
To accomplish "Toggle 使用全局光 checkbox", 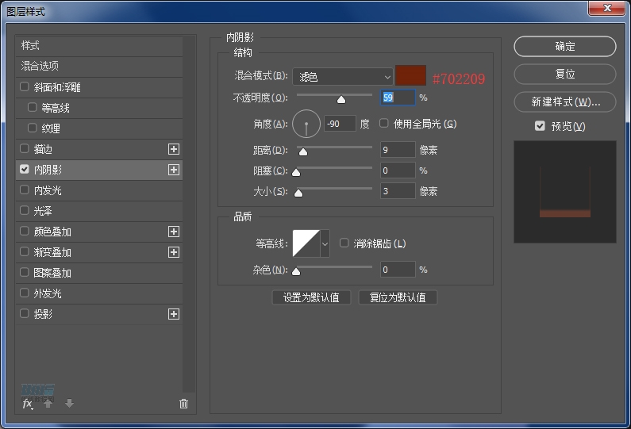I will point(384,123).
